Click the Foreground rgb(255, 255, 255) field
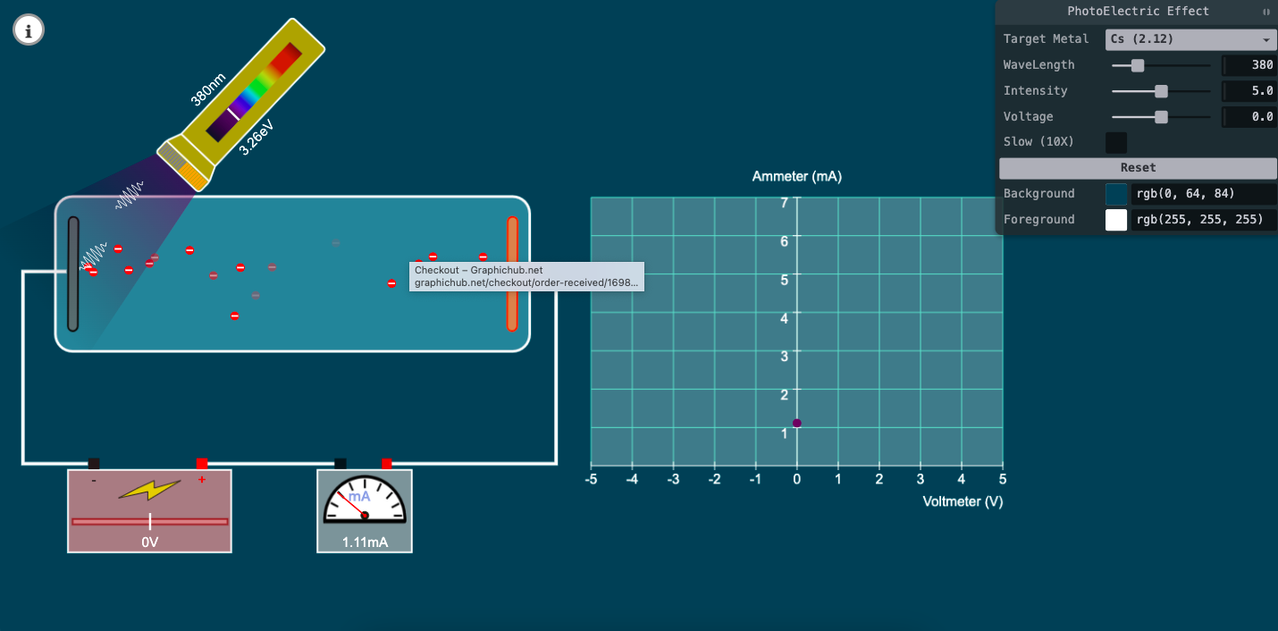The width and height of the screenshot is (1278, 631). [x=1204, y=220]
